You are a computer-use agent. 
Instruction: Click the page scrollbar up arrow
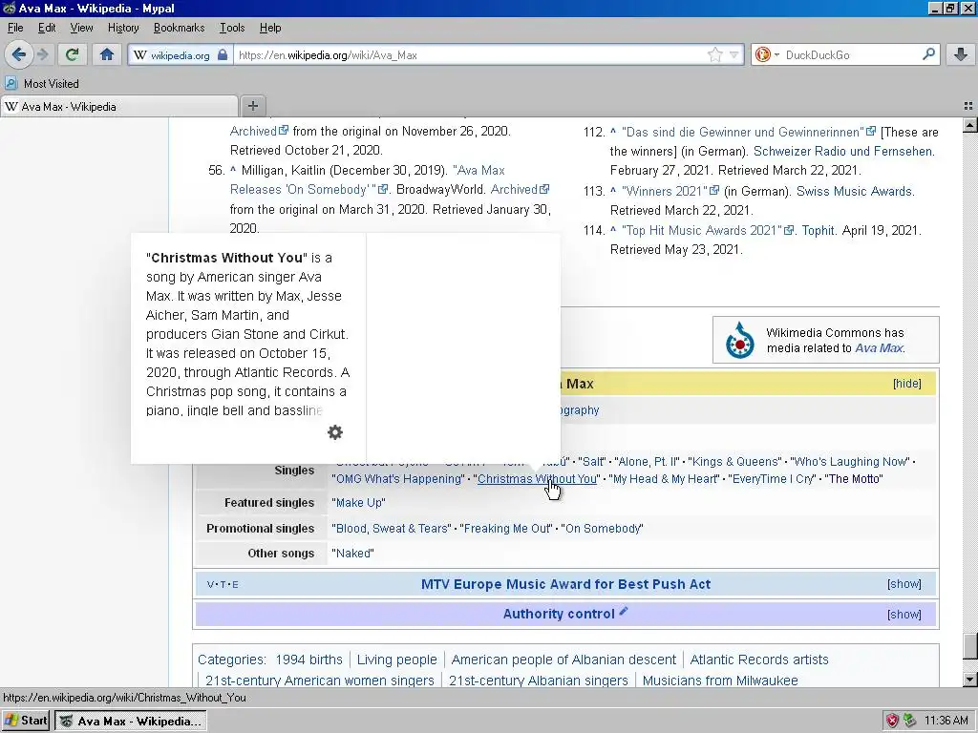(x=969, y=125)
